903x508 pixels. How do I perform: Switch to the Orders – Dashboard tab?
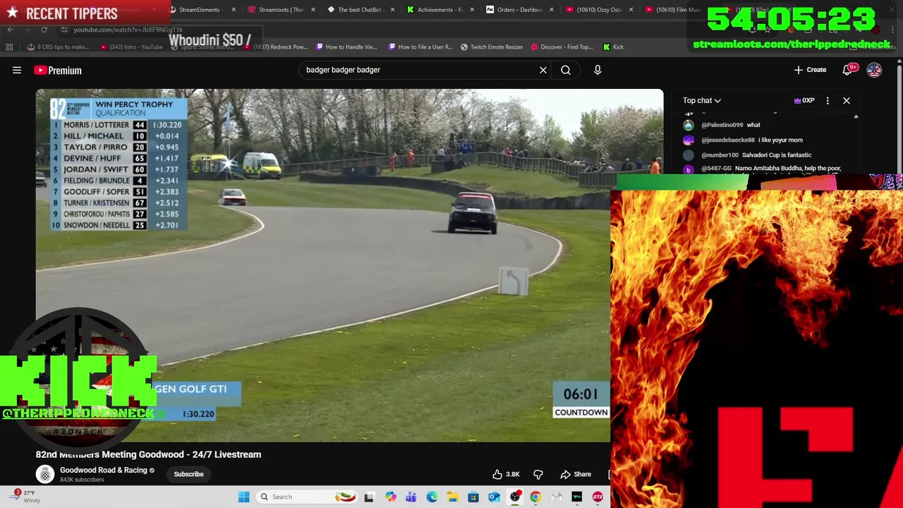[x=519, y=10]
